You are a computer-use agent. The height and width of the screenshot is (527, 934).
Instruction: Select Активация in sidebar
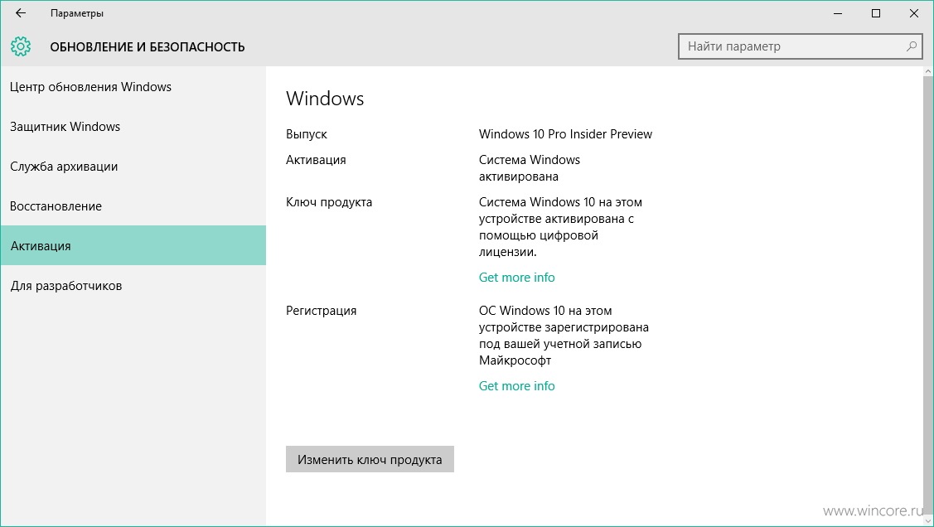133,245
